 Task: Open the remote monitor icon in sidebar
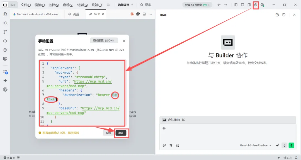[x=5, y=59]
